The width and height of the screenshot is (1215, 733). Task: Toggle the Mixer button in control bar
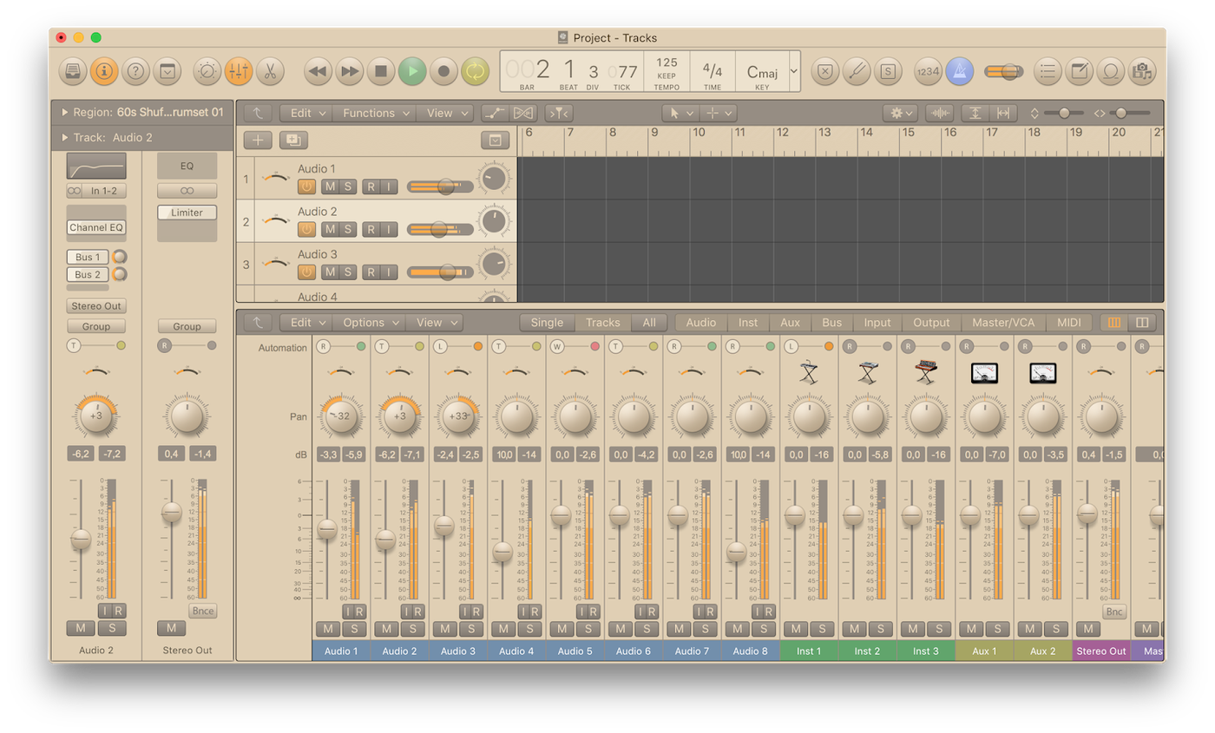pyautogui.click(x=239, y=71)
